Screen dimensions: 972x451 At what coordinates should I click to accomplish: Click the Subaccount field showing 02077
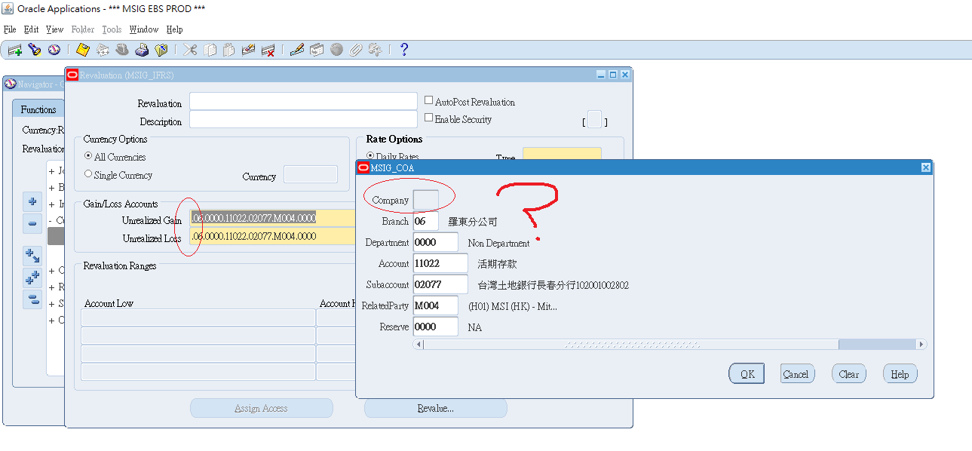click(x=441, y=284)
